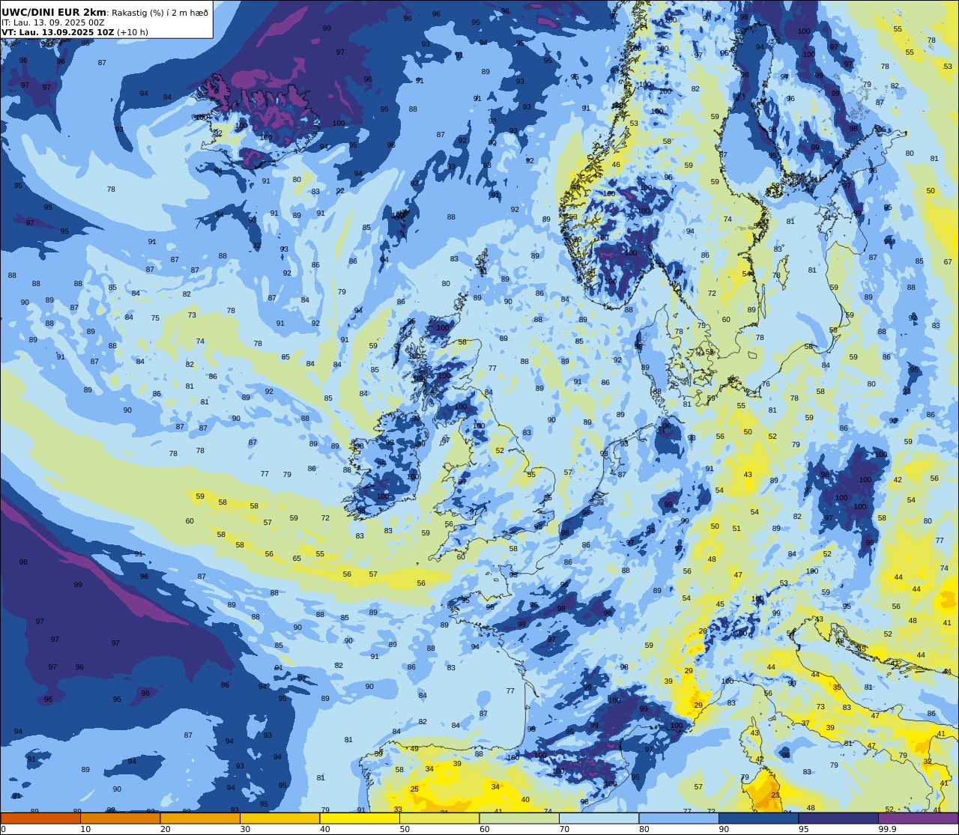959x835 pixels.
Task: Click the 50–60% pale yellow legend swatch
Action: 439,819
